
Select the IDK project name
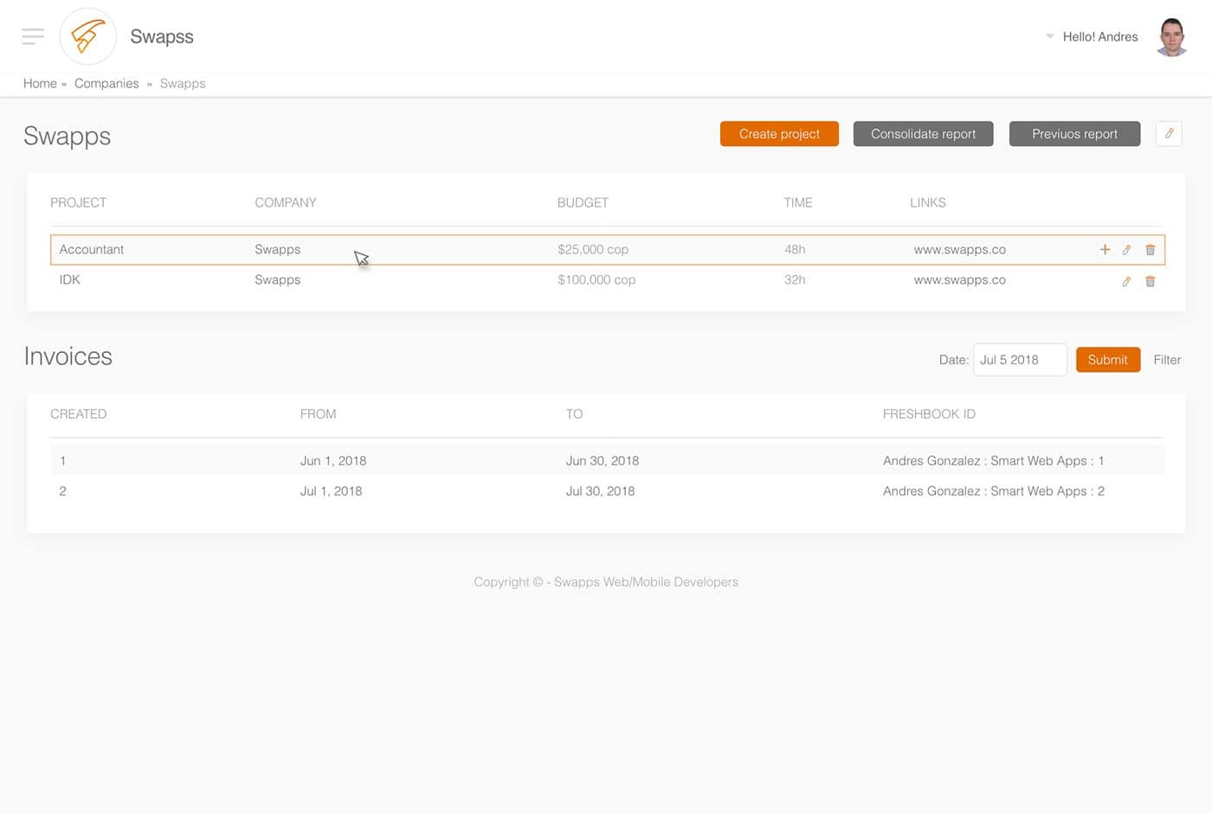(69, 279)
